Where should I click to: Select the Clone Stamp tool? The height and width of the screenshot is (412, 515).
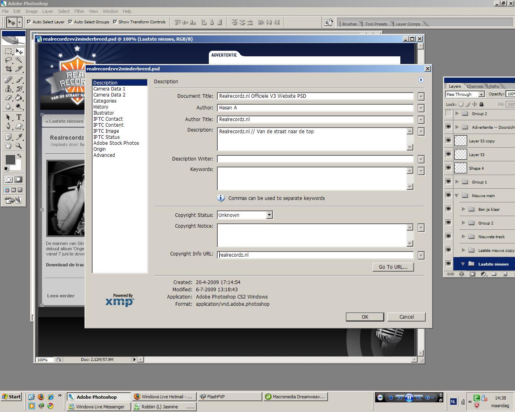click(x=8, y=89)
